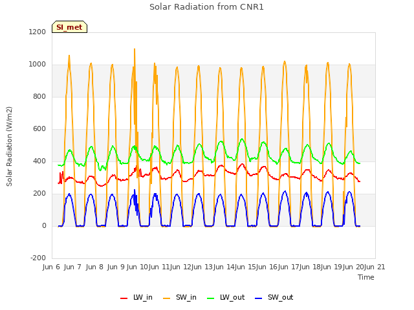Toggle the SW_in legend entry

[180, 297]
